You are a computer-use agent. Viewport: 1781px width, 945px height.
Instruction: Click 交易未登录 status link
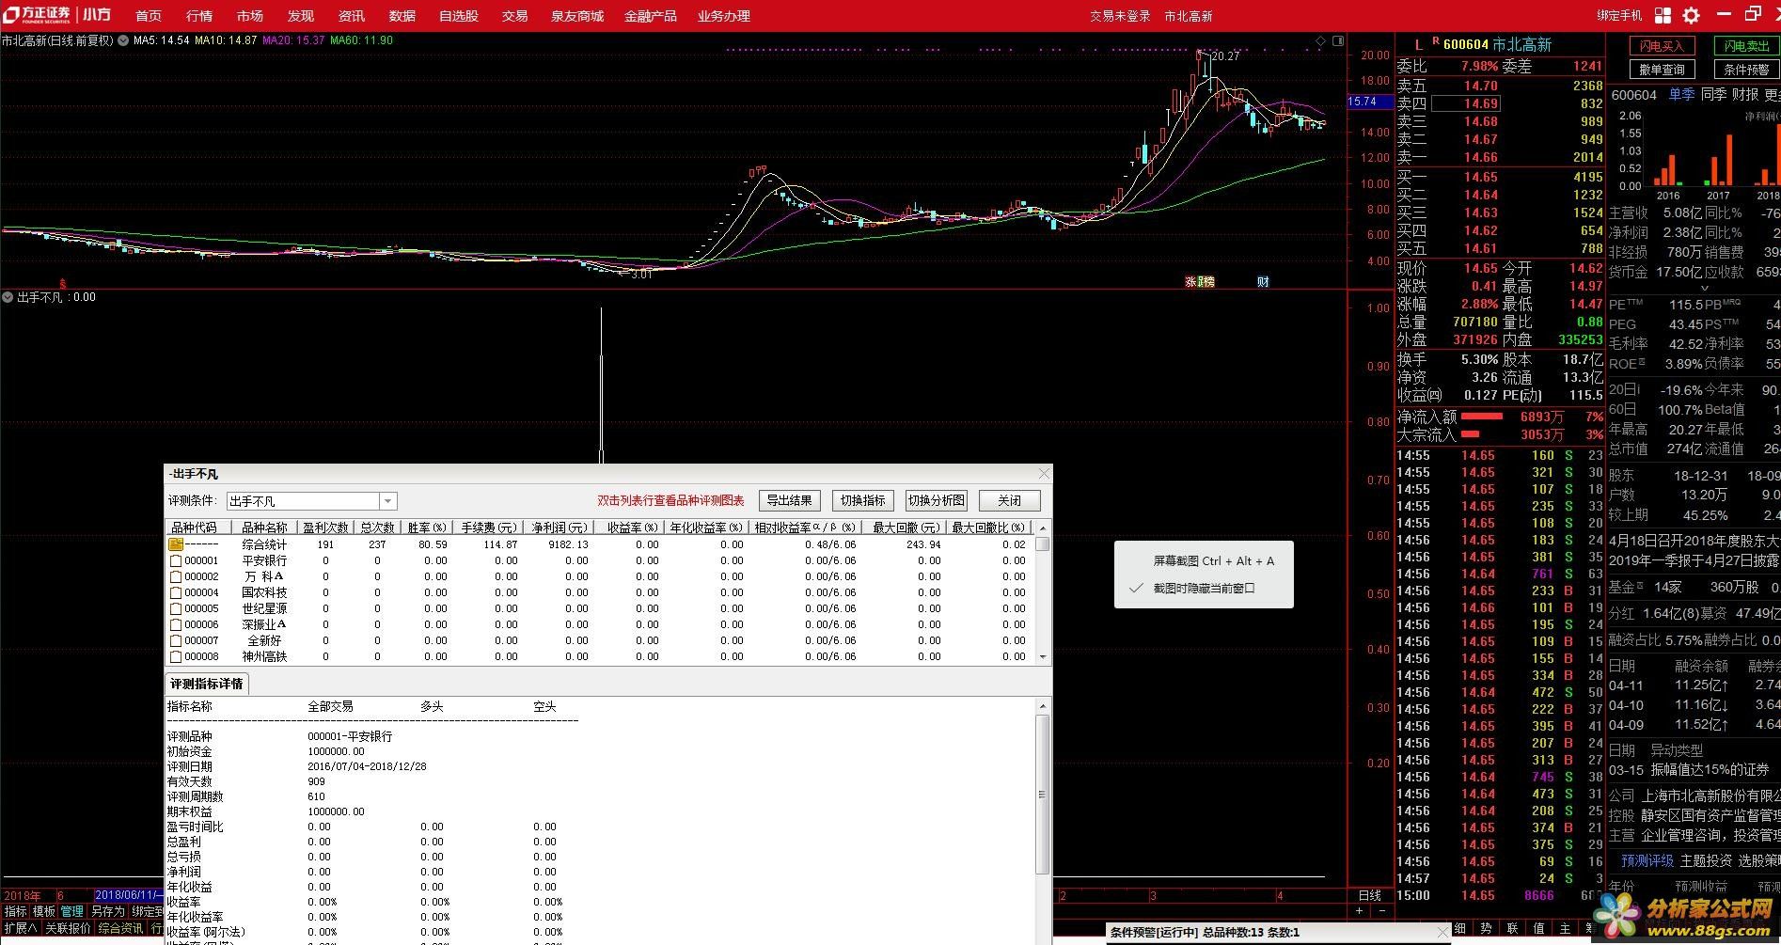(x=1120, y=16)
